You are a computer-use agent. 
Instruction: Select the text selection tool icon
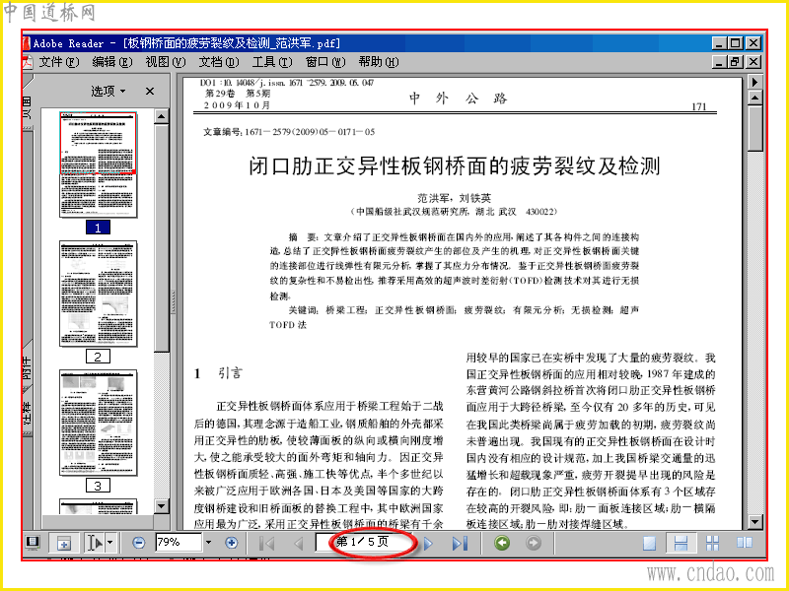tap(95, 543)
